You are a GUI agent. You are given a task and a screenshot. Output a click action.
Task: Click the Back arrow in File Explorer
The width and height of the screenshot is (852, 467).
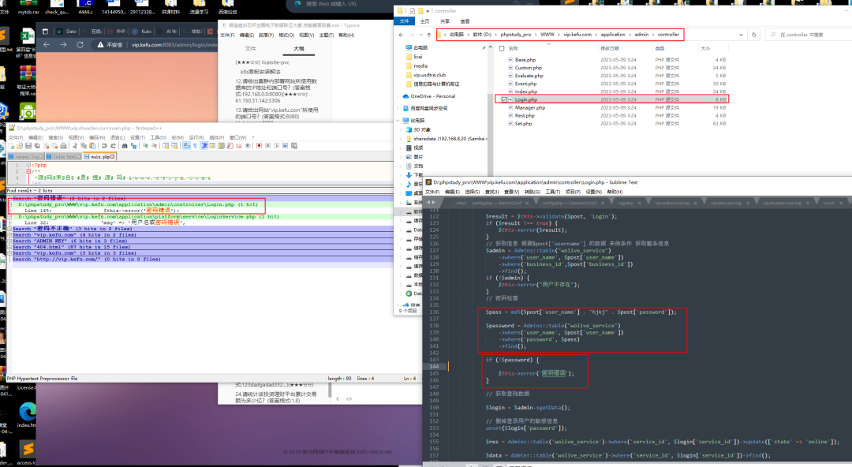[401, 35]
